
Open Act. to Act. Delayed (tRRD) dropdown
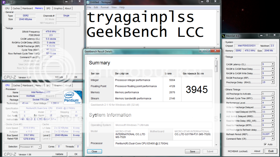pyautogui.click(x=273, y=116)
